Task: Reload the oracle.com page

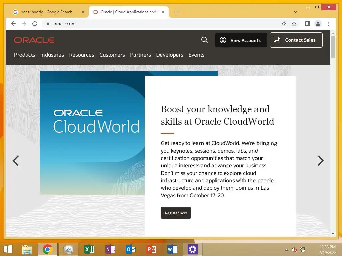Action: [35, 24]
